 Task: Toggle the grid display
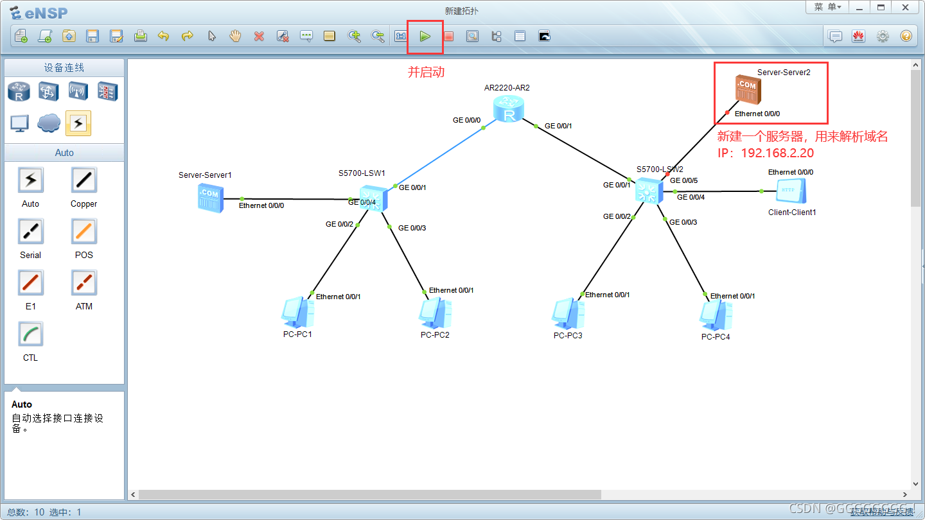[520, 36]
